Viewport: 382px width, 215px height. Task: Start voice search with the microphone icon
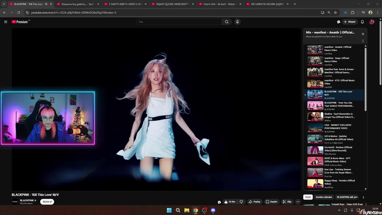[x=237, y=22]
